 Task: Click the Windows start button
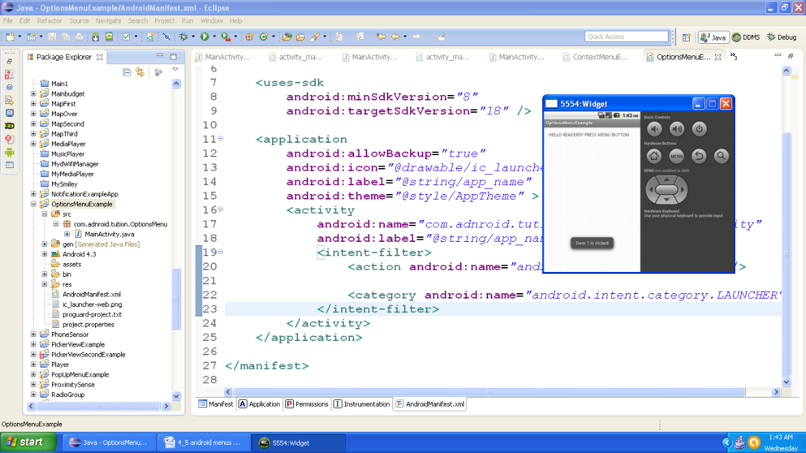29,442
